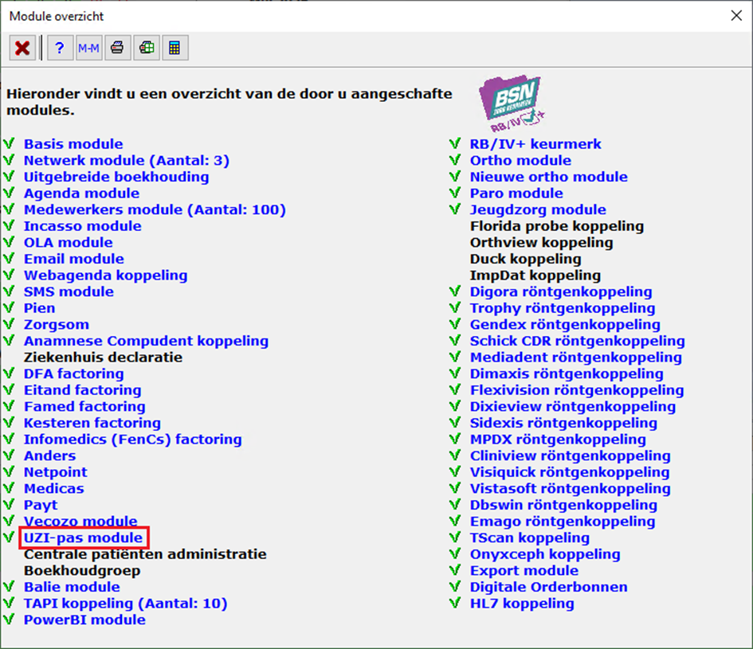The height and width of the screenshot is (649, 753).
Task: Click Kesteren factoring link
Action: tap(92, 423)
